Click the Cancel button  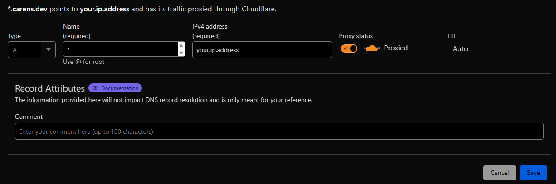(500, 173)
